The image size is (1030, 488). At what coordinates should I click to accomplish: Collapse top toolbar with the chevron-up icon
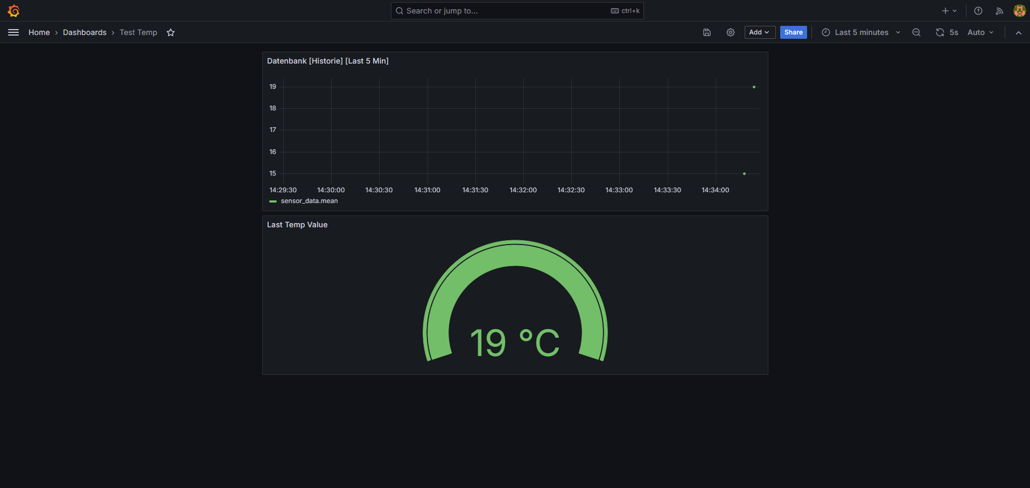[x=1018, y=32]
